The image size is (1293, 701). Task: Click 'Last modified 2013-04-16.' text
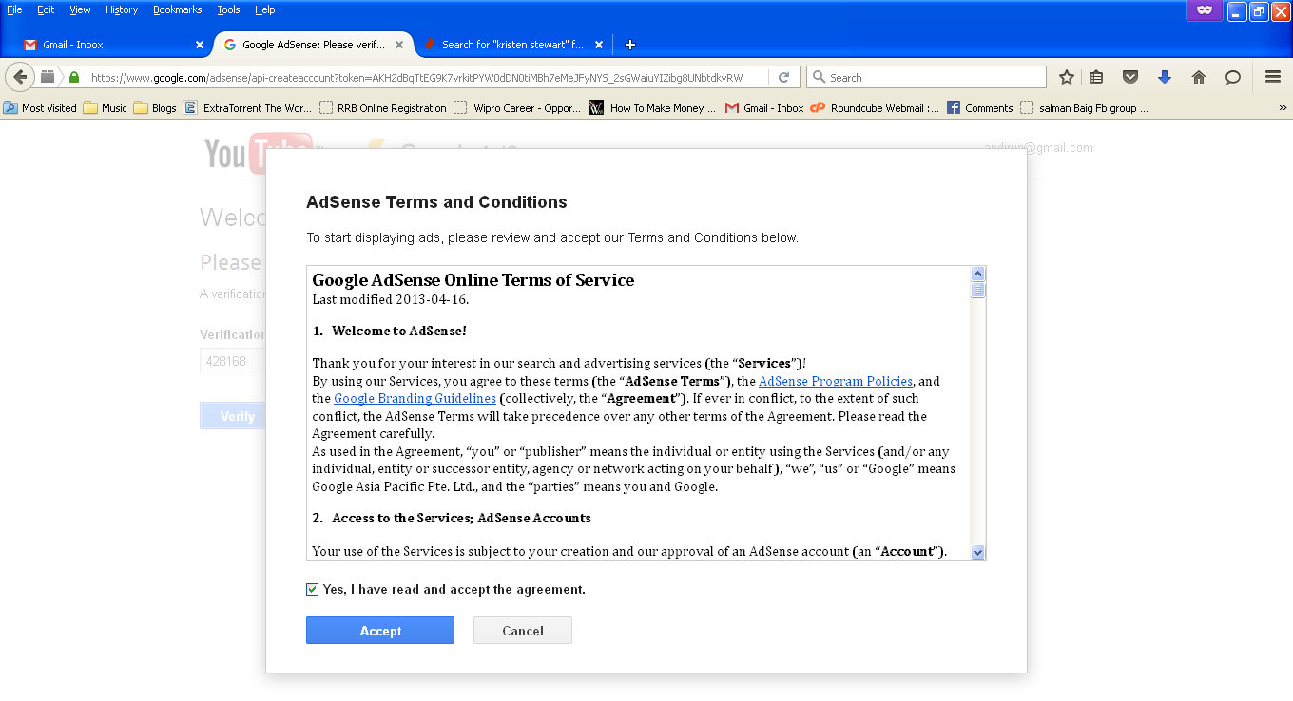click(x=391, y=299)
